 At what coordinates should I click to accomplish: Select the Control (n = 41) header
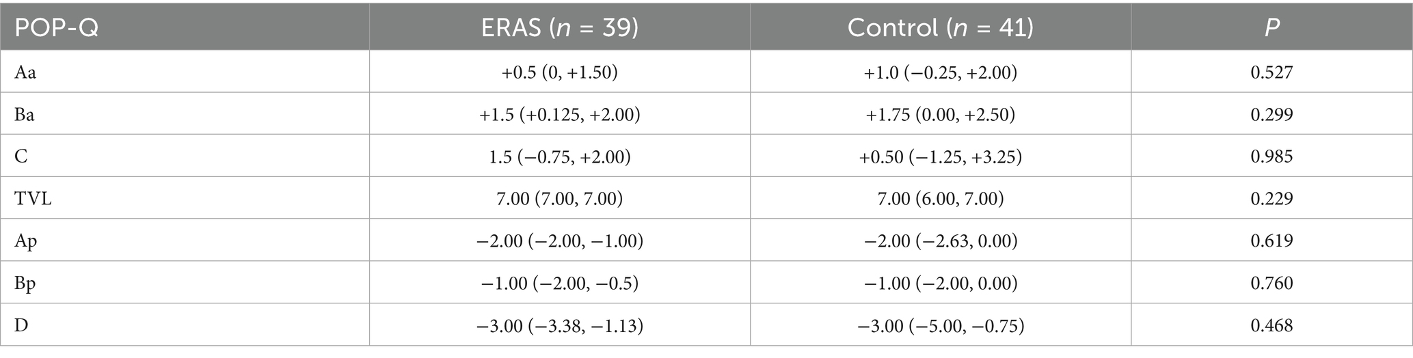941,27
